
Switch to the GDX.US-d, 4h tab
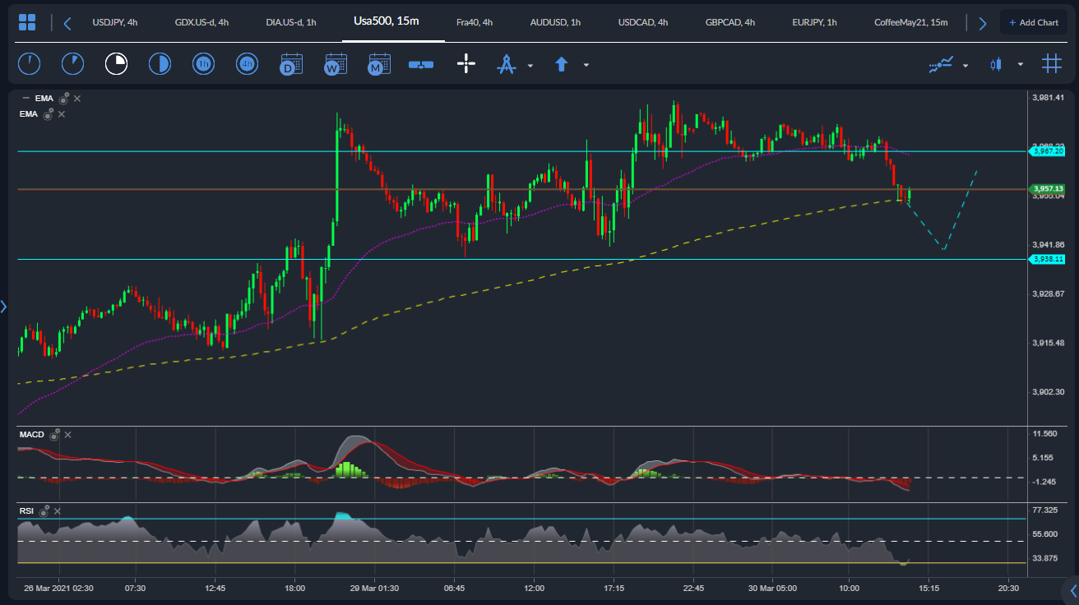201,22
